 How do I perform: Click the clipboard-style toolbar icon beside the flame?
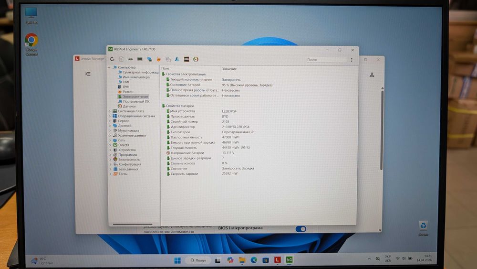coord(168,59)
